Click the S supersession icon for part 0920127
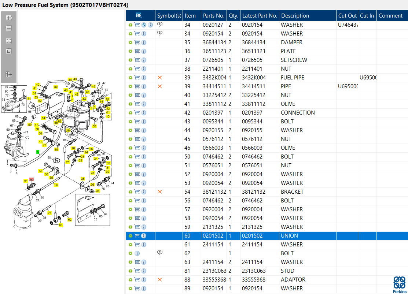408x294 pixels. (x=144, y=25)
